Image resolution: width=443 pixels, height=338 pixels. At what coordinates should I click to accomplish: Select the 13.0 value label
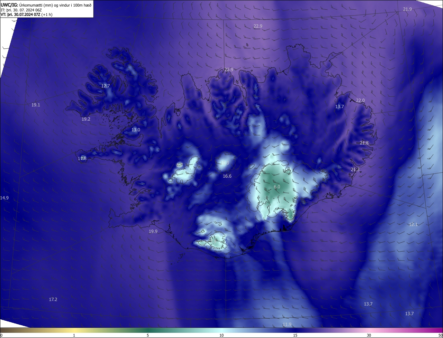136,130
